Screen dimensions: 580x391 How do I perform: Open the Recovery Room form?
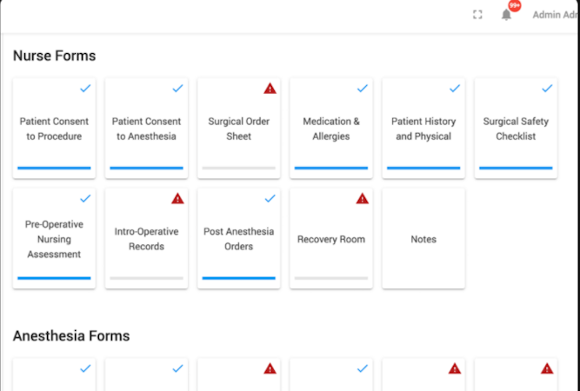330,239
